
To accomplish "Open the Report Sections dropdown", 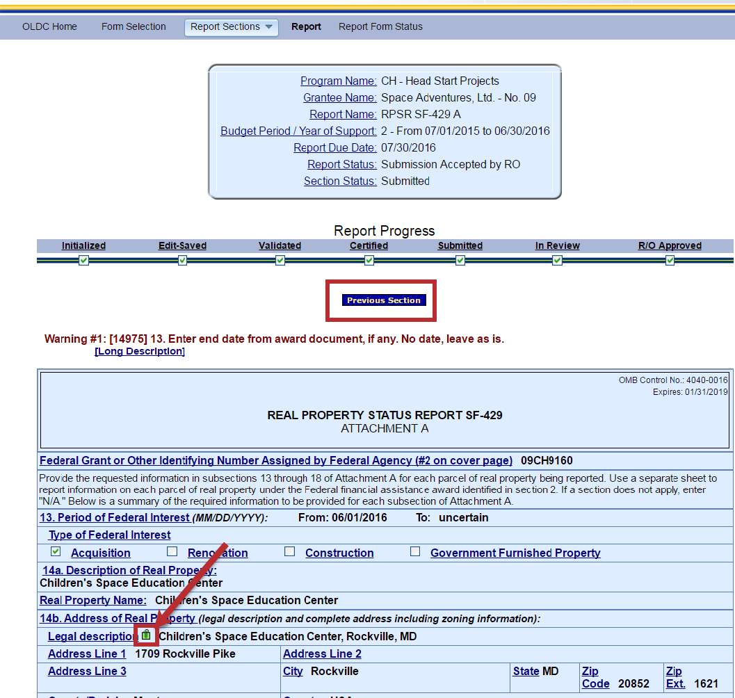I will click(231, 27).
